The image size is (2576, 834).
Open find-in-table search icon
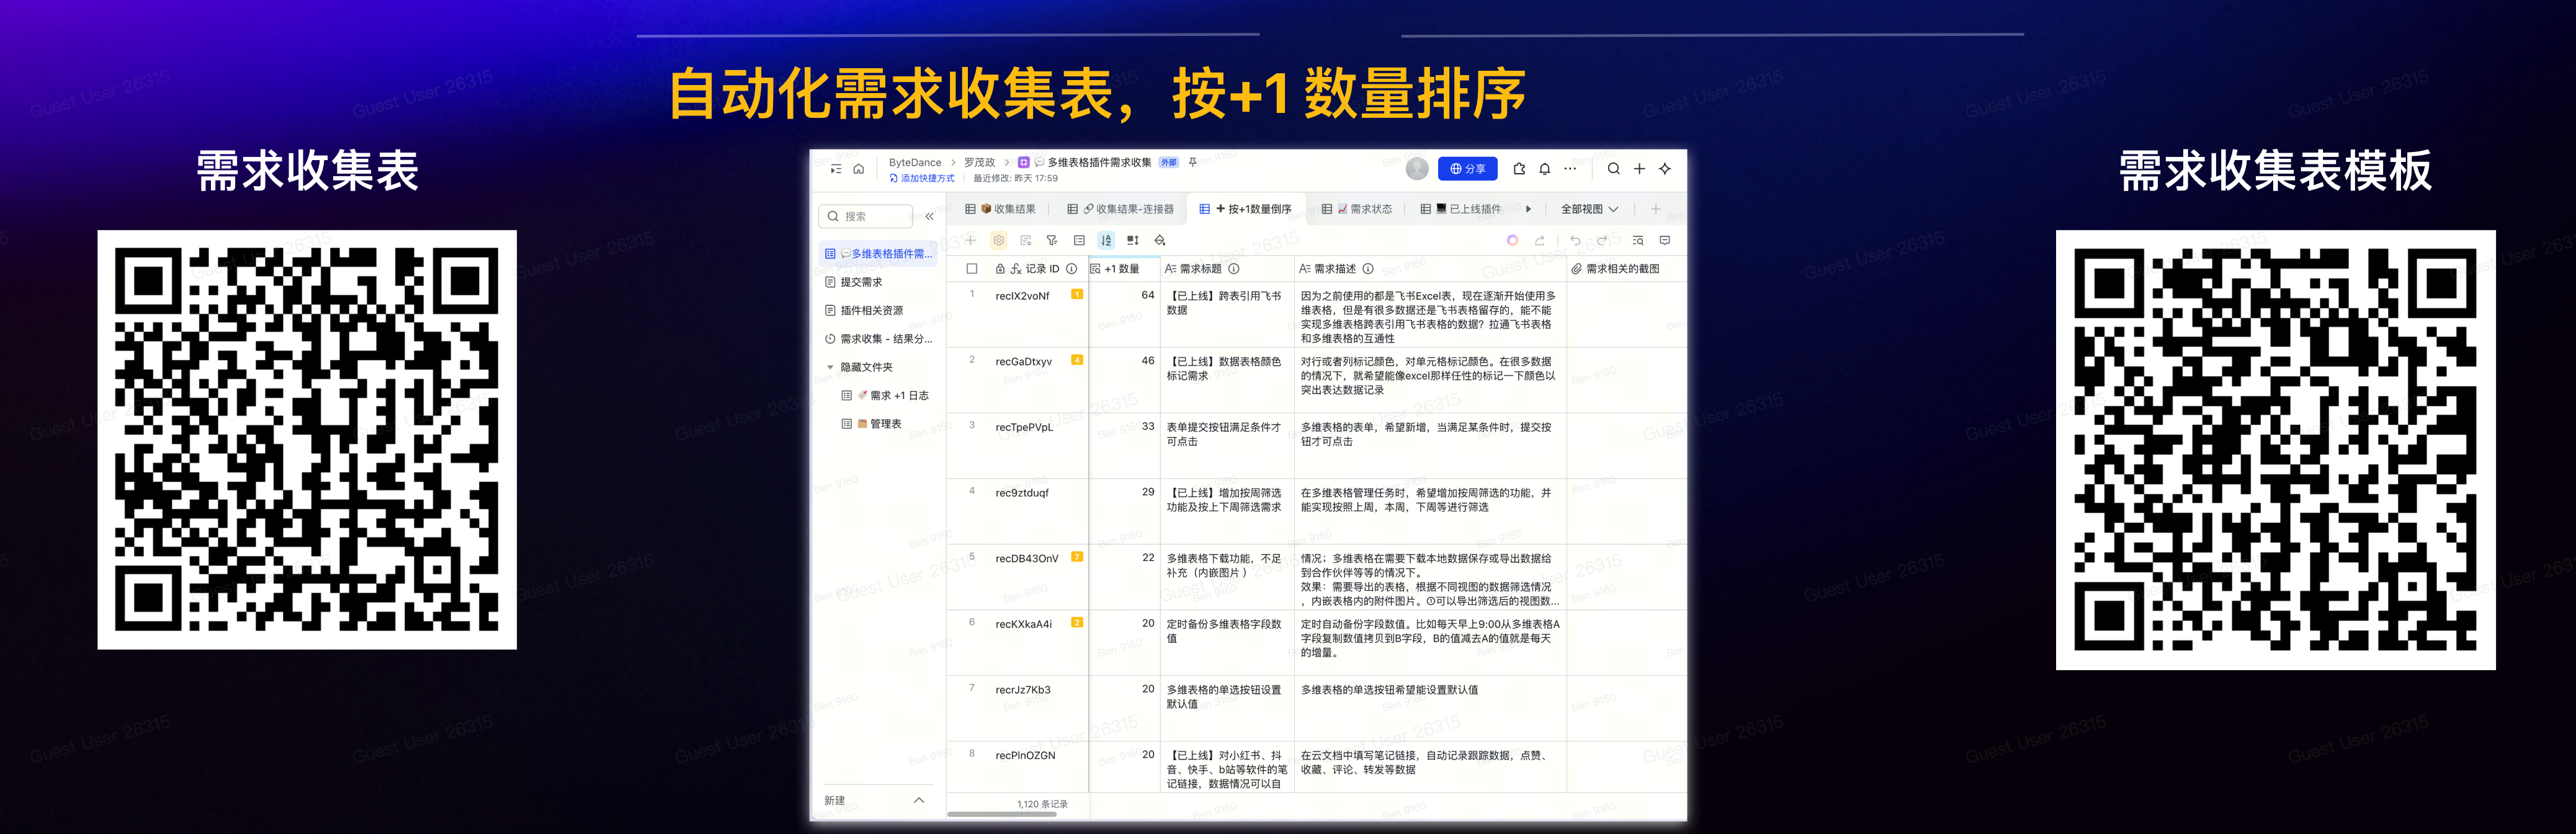(x=1638, y=240)
